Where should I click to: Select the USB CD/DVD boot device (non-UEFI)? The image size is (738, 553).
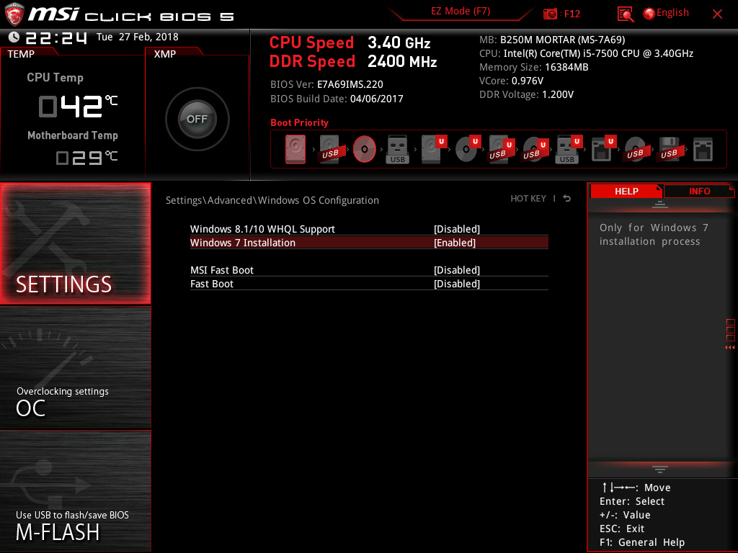(636, 150)
